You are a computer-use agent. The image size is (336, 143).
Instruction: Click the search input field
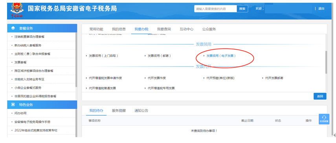click(216, 9)
